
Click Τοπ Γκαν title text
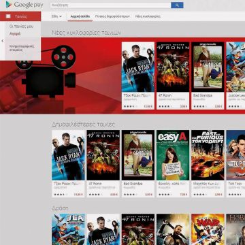click(235, 184)
